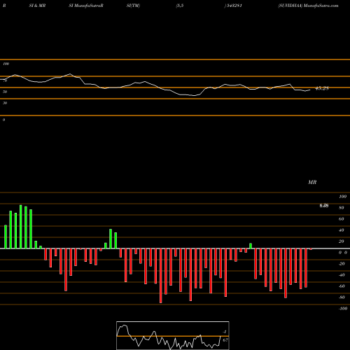Click the '543281' code in header

[234, 6]
